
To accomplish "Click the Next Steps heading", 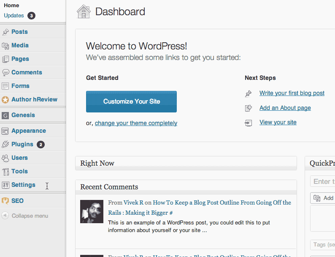I will tap(260, 78).
